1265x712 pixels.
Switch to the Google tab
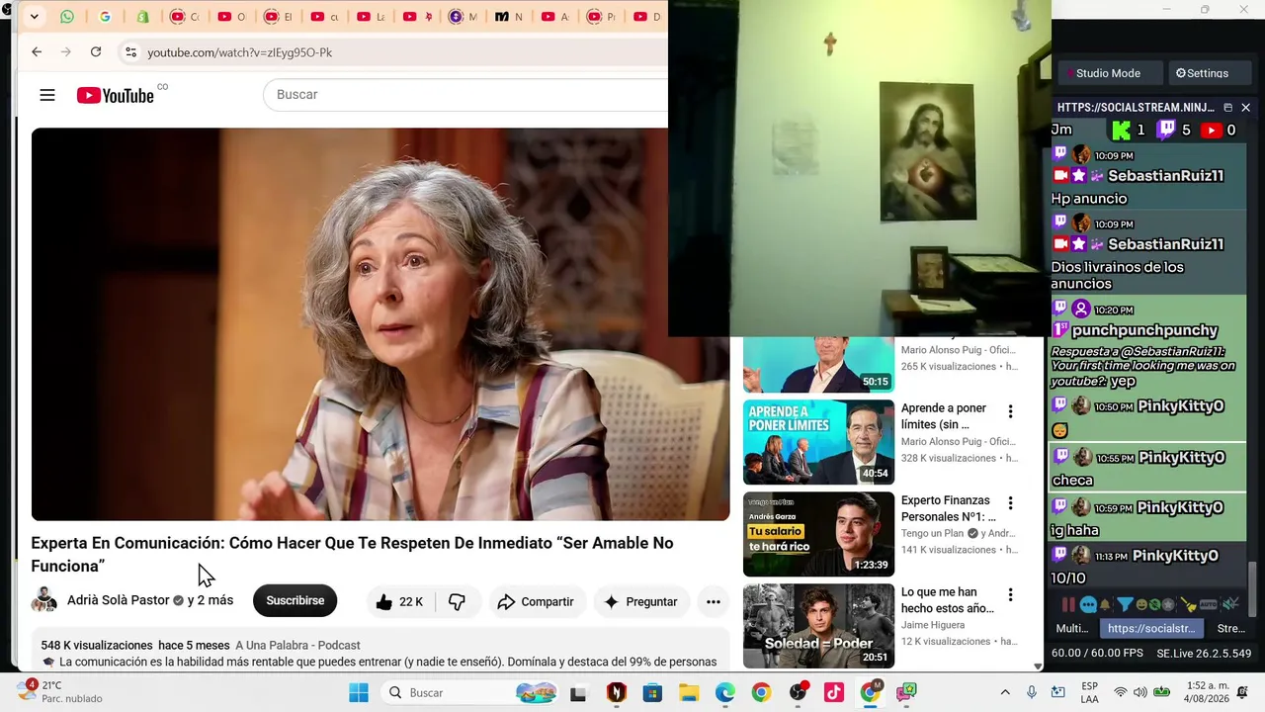click(x=105, y=17)
